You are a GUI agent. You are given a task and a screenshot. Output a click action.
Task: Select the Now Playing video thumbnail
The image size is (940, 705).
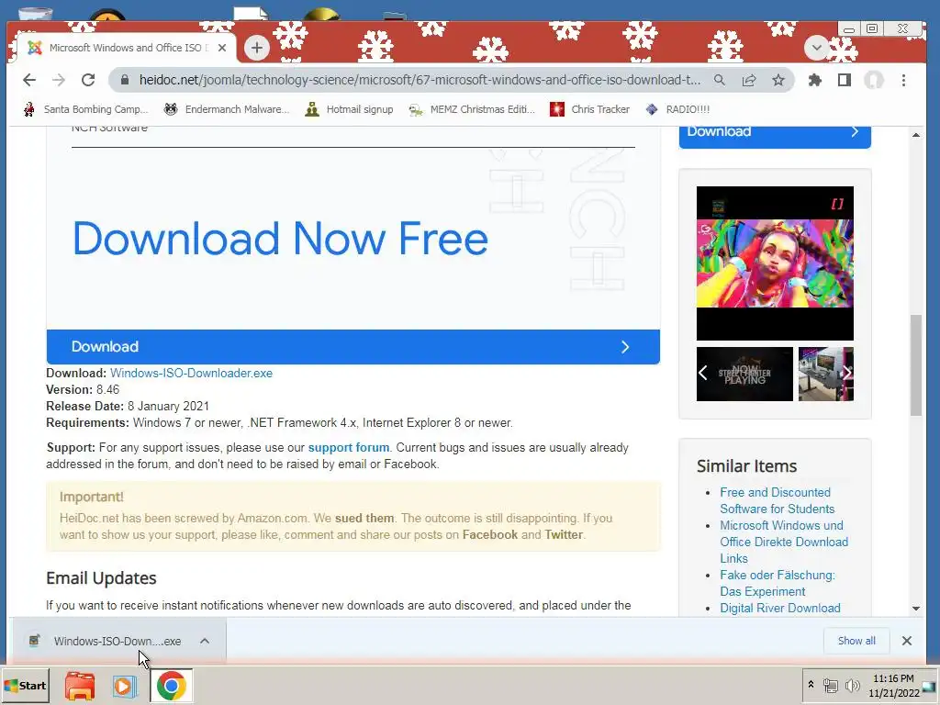point(744,375)
